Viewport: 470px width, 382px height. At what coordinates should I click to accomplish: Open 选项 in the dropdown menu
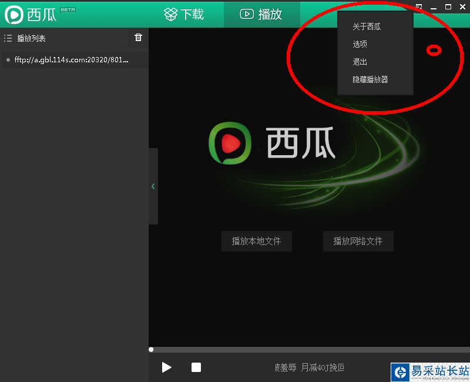point(360,45)
